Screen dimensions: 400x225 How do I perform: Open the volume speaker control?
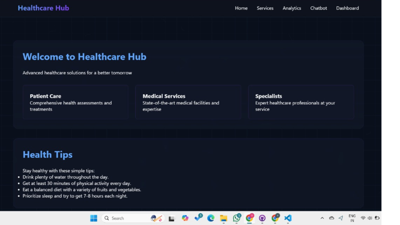(370, 218)
